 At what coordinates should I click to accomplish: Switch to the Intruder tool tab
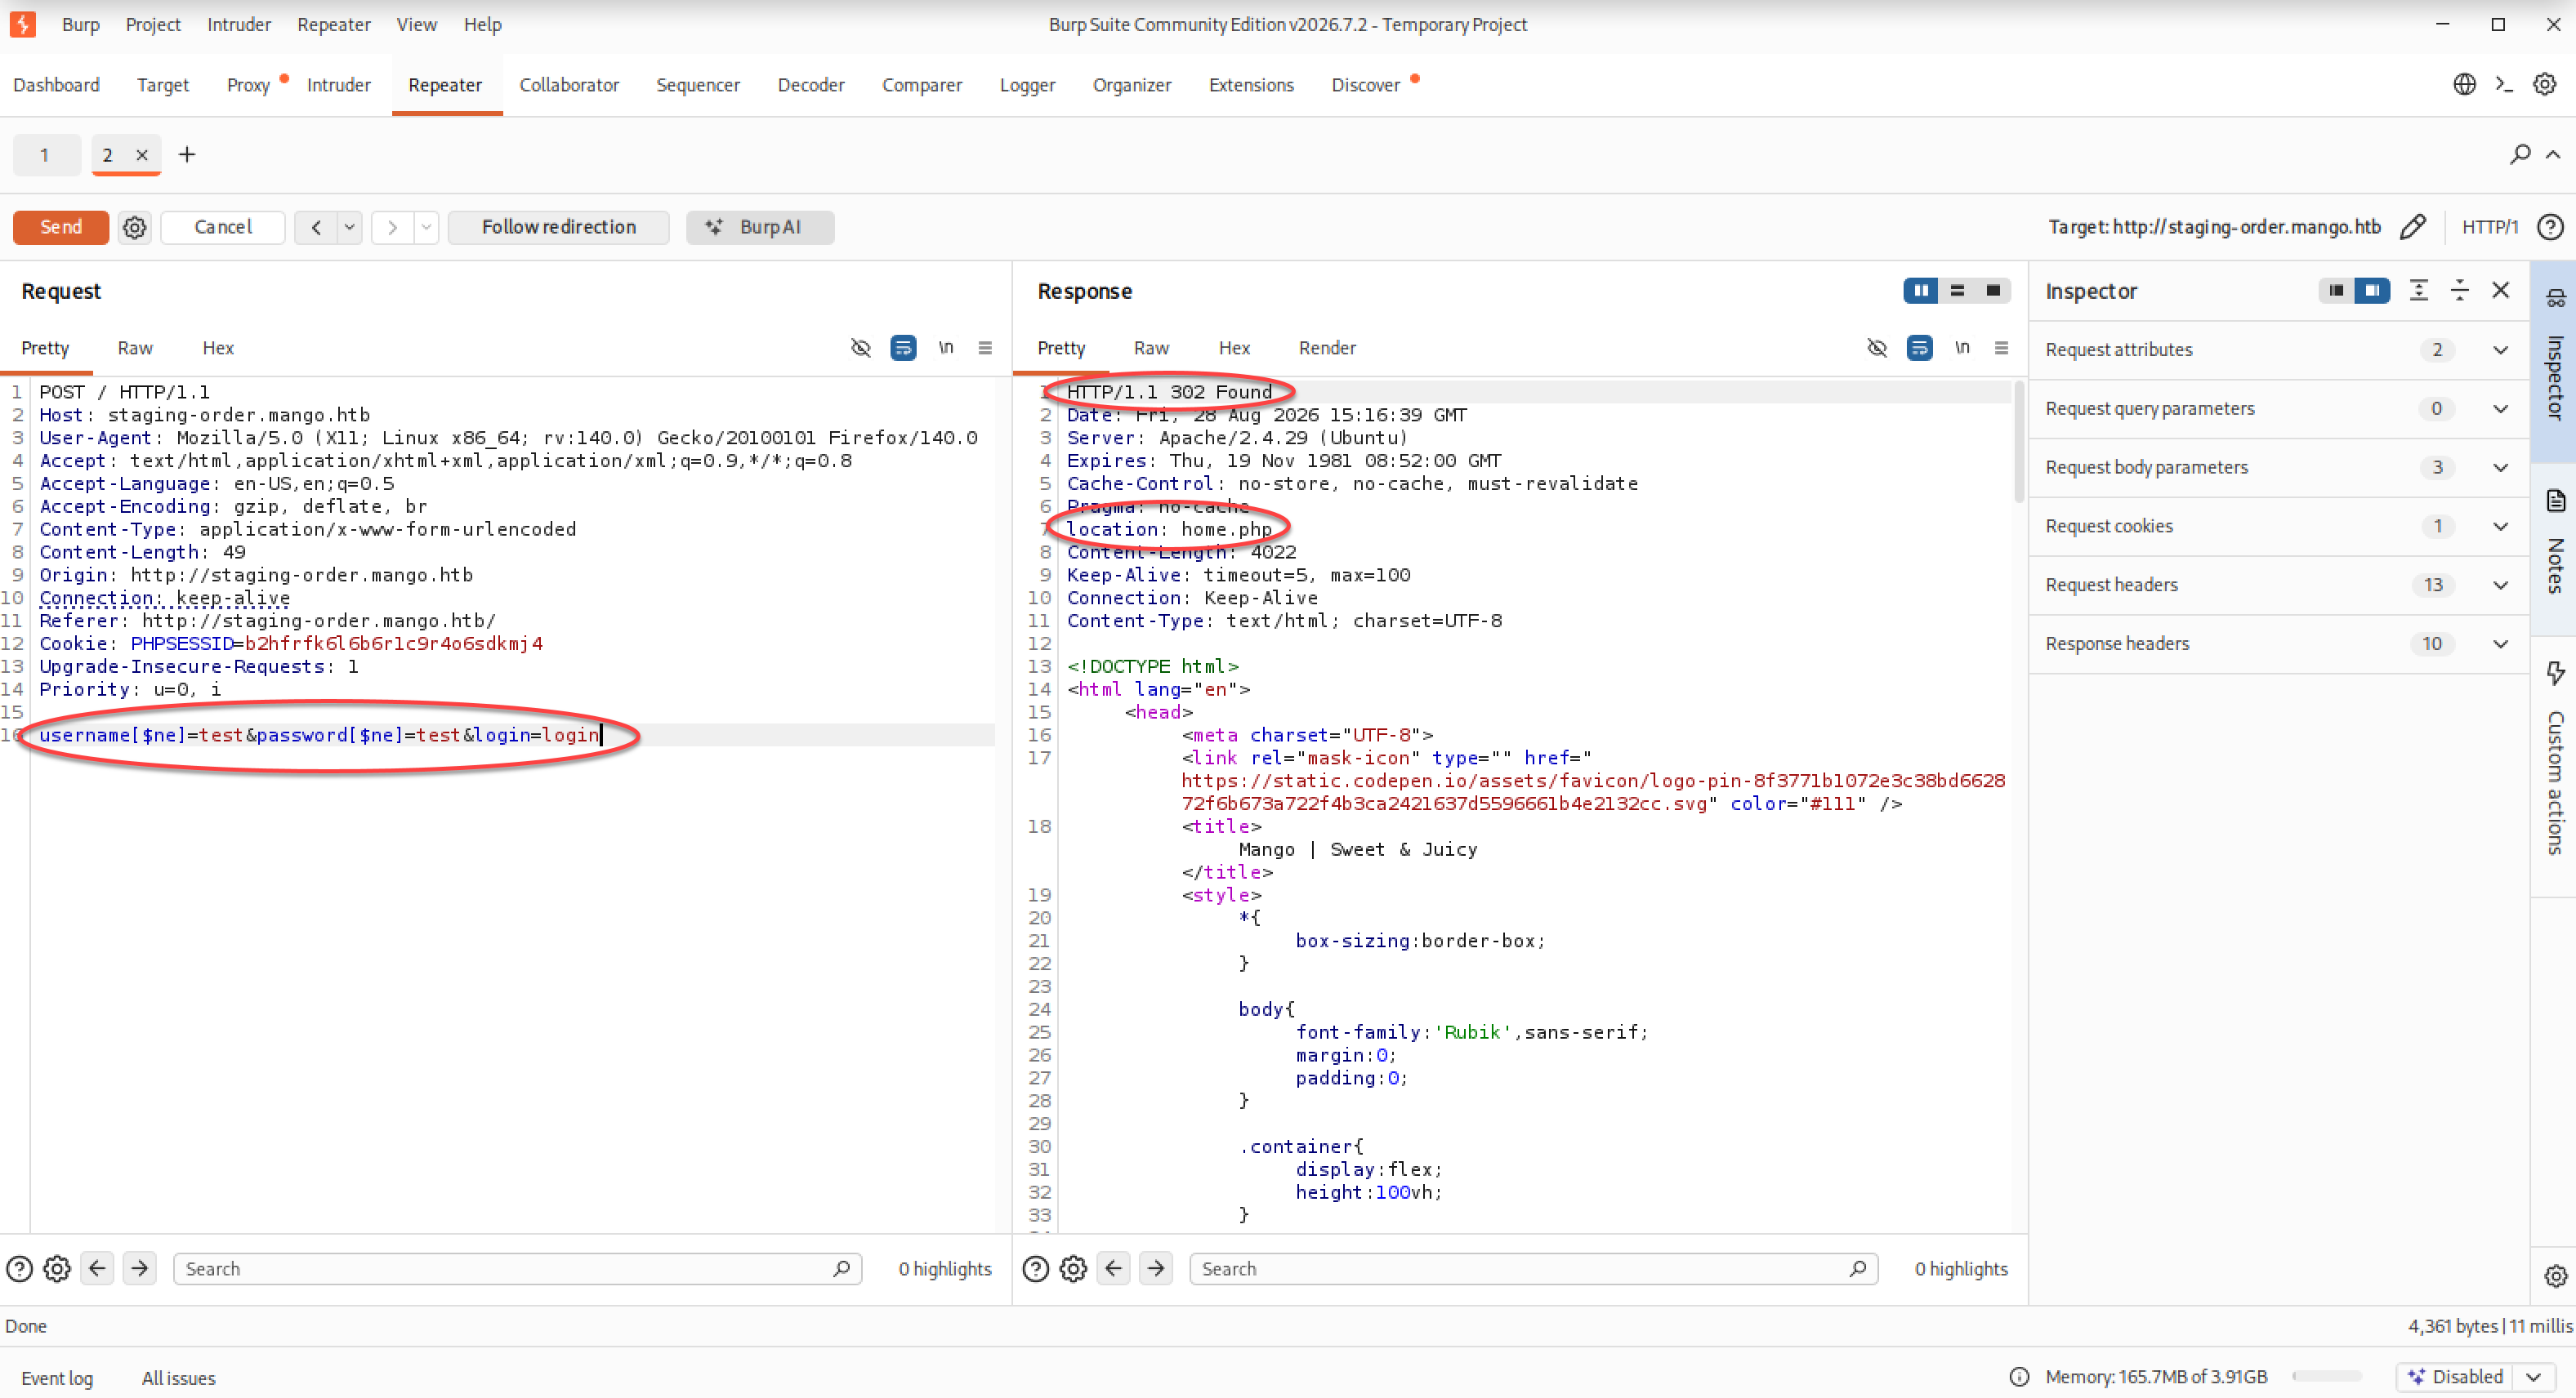(x=338, y=85)
